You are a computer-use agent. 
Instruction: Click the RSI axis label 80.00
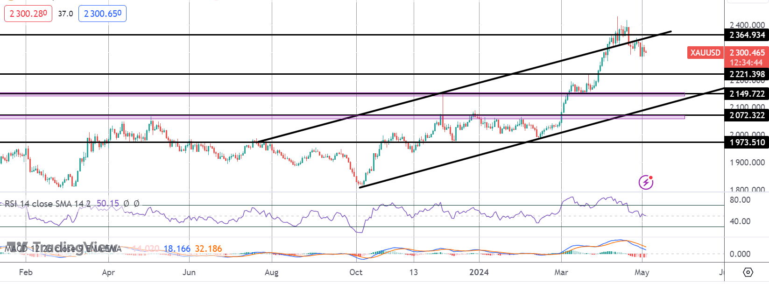coord(740,200)
